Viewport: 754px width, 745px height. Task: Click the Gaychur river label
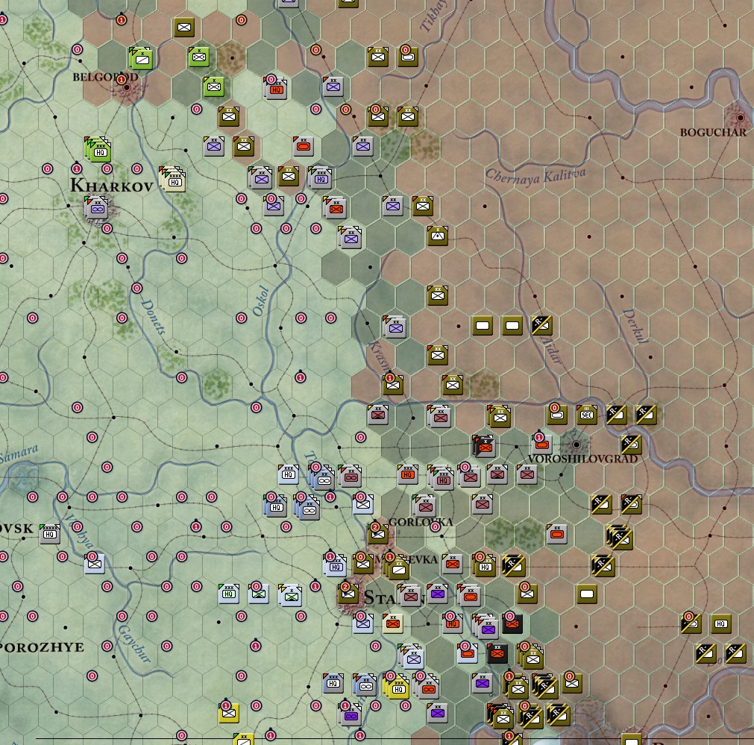click(x=134, y=644)
